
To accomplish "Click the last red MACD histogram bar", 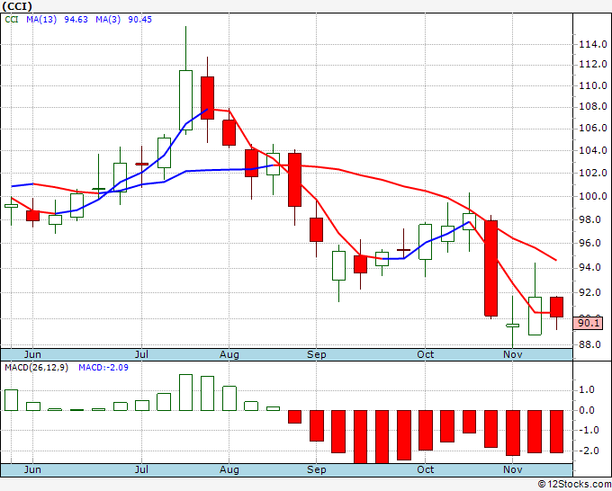I will [556, 432].
